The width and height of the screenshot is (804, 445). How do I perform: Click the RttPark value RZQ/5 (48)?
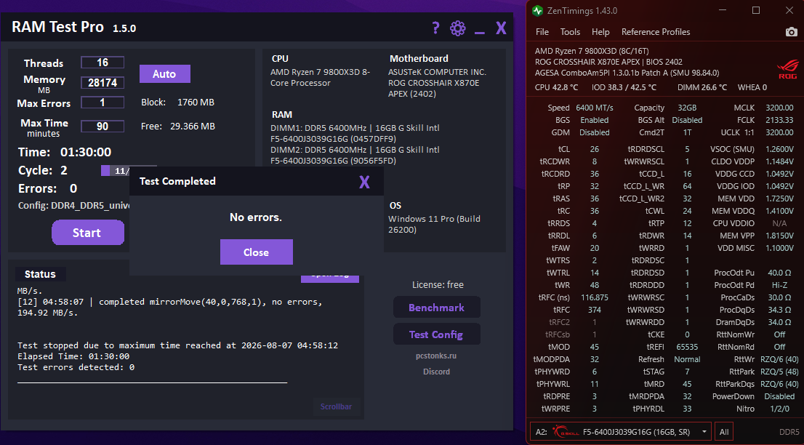click(779, 372)
